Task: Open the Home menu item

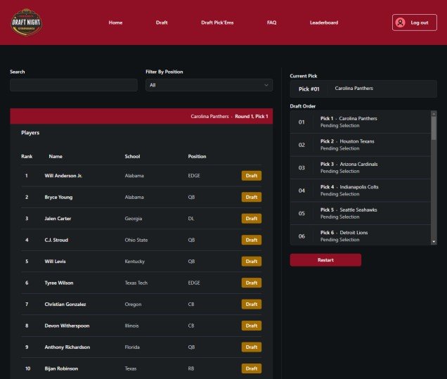Action: coord(115,23)
